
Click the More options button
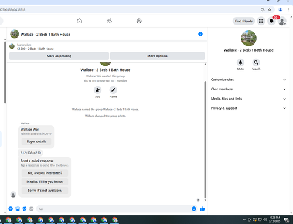pos(157,56)
